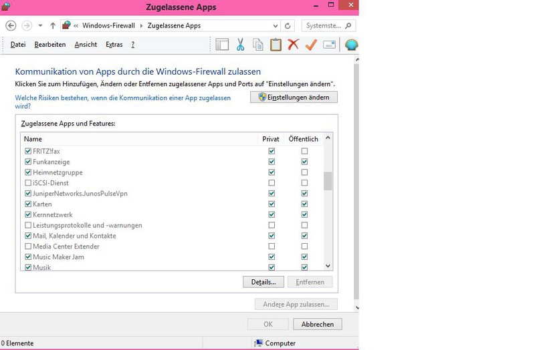
Task: Go up one level with the up arrow
Action: click(x=53, y=25)
